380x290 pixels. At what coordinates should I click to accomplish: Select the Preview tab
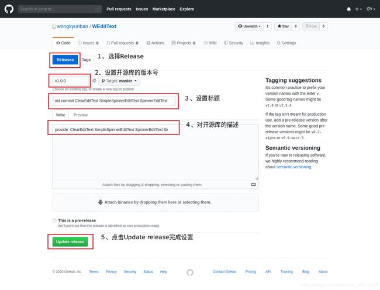(81, 115)
